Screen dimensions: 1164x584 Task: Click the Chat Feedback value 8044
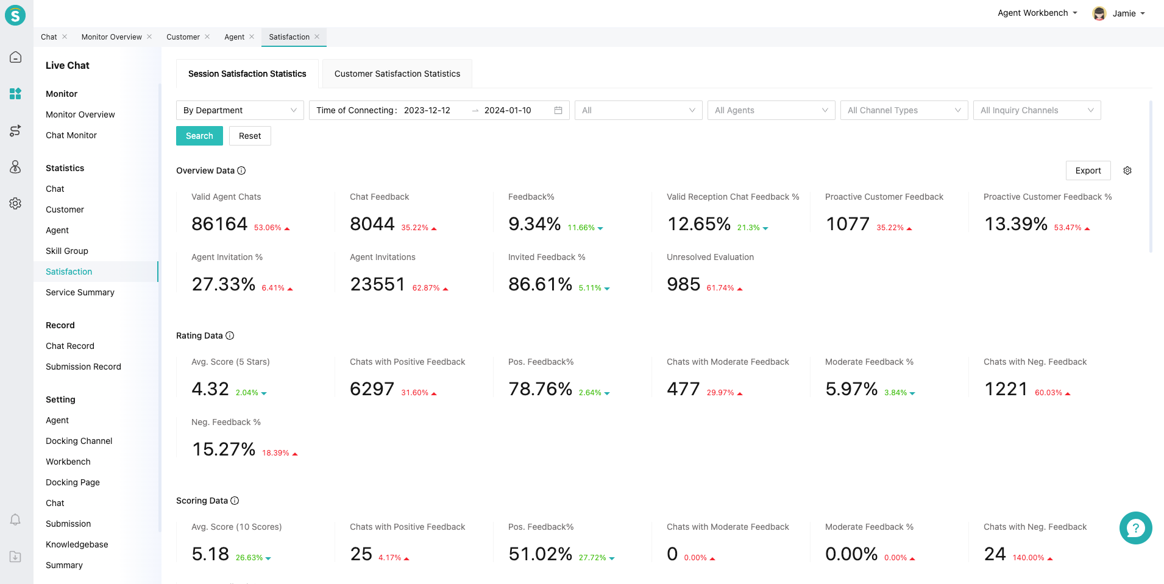pos(372,224)
